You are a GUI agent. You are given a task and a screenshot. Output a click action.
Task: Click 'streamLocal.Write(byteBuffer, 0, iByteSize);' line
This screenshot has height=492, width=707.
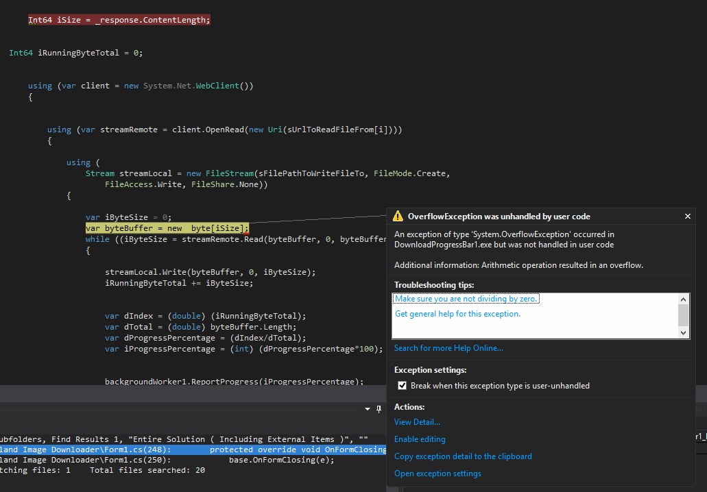click(x=210, y=272)
